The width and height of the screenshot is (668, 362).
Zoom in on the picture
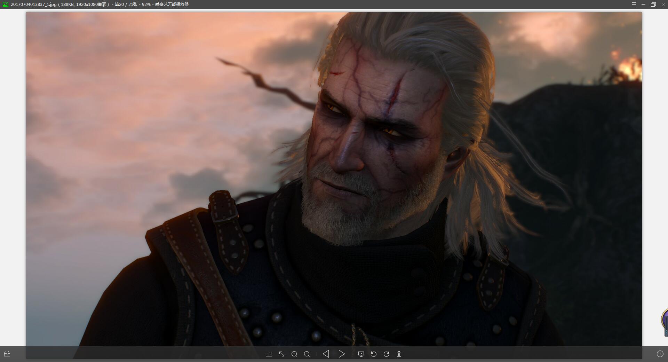(x=294, y=354)
